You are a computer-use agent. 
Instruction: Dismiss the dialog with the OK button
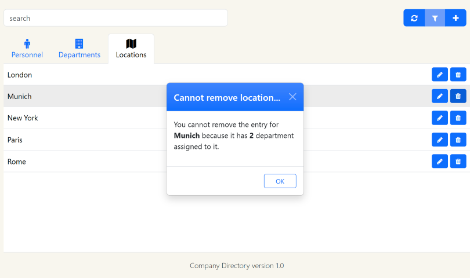pyautogui.click(x=280, y=181)
